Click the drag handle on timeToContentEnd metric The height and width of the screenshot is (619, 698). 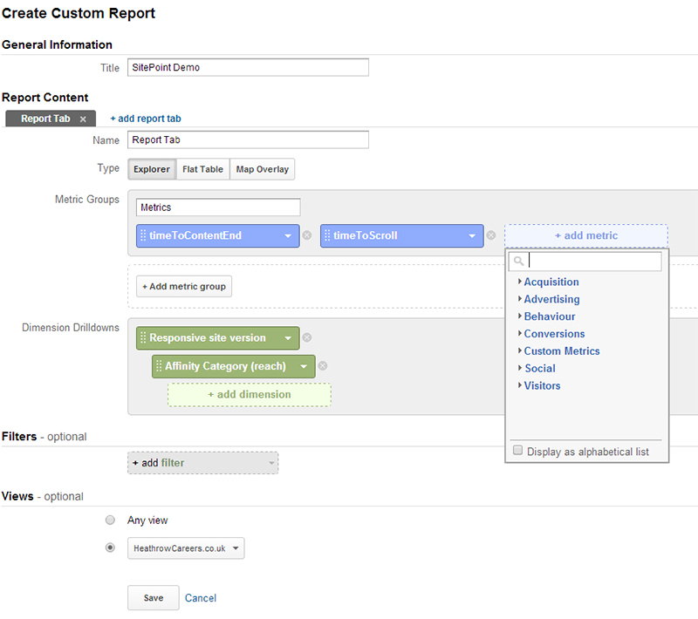click(145, 235)
